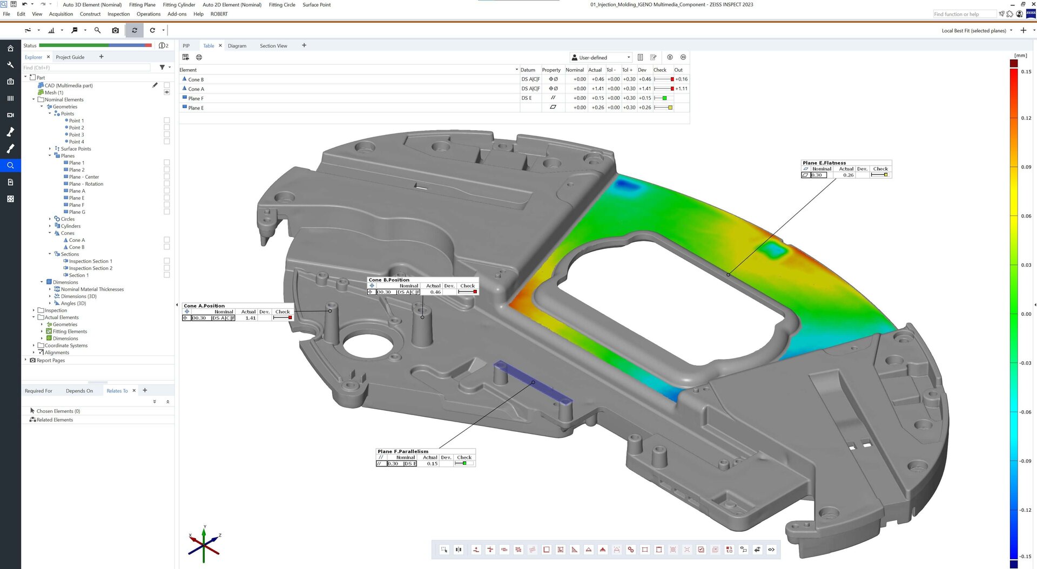Click the Find (Ctrl+F) search field in Explorer
The width and height of the screenshot is (1037, 569).
click(86, 67)
